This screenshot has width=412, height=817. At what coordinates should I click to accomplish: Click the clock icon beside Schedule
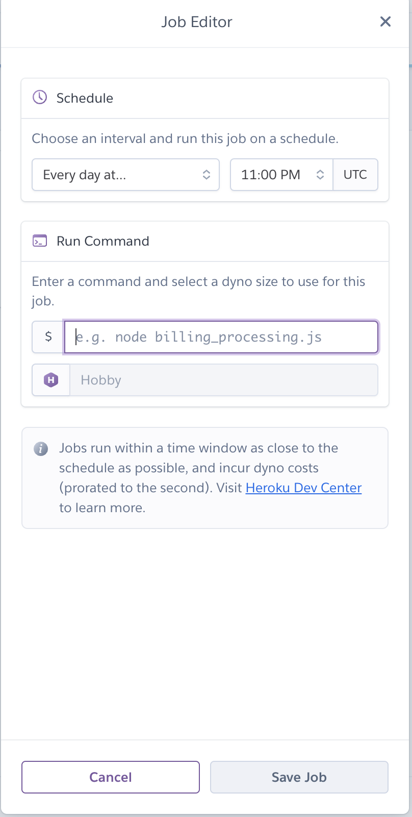coord(40,98)
